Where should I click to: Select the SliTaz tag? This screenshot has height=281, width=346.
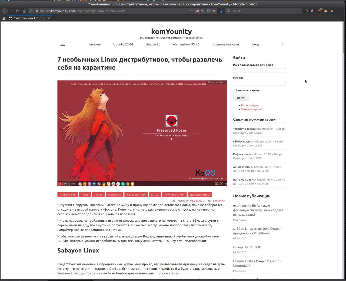tap(155, 195)
